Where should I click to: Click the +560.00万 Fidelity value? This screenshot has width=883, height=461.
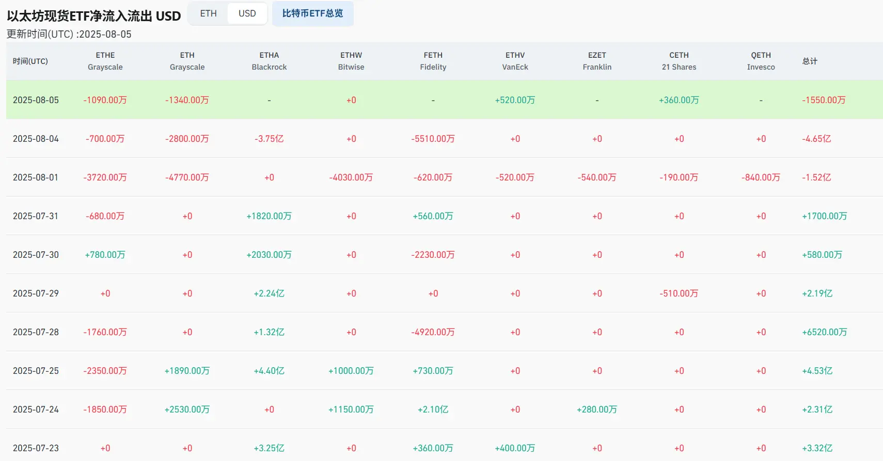click(433, 216)
